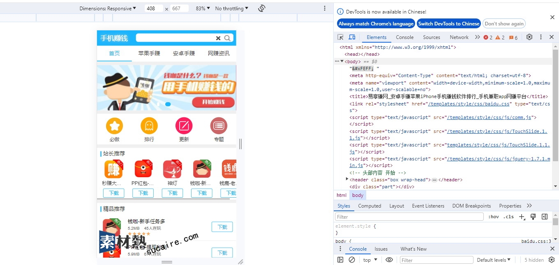559x265 pixels.
Task: Switch to the Network tab
Action: click(459, 37)
